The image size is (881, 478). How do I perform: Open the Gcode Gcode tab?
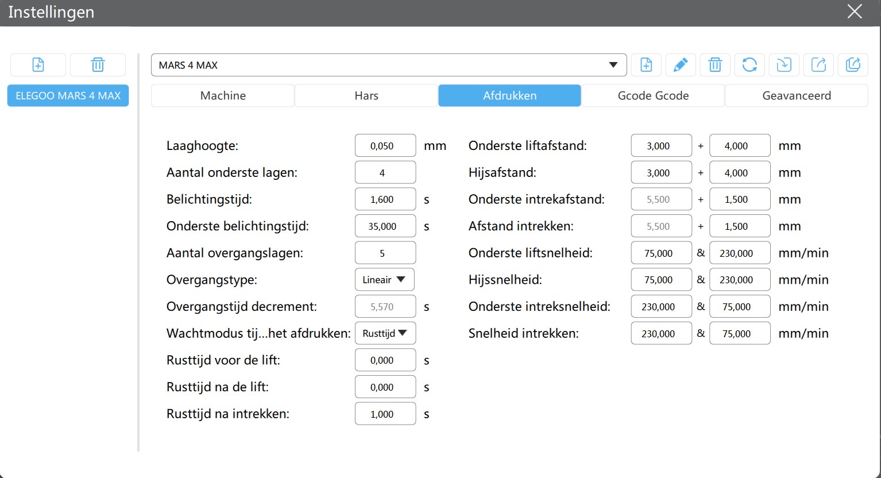tap(653, 96)
